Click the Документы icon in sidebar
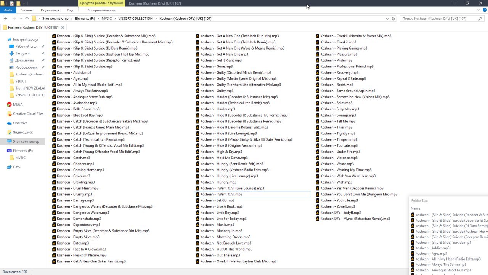488x275 pixels. click(x=12, y=60)
